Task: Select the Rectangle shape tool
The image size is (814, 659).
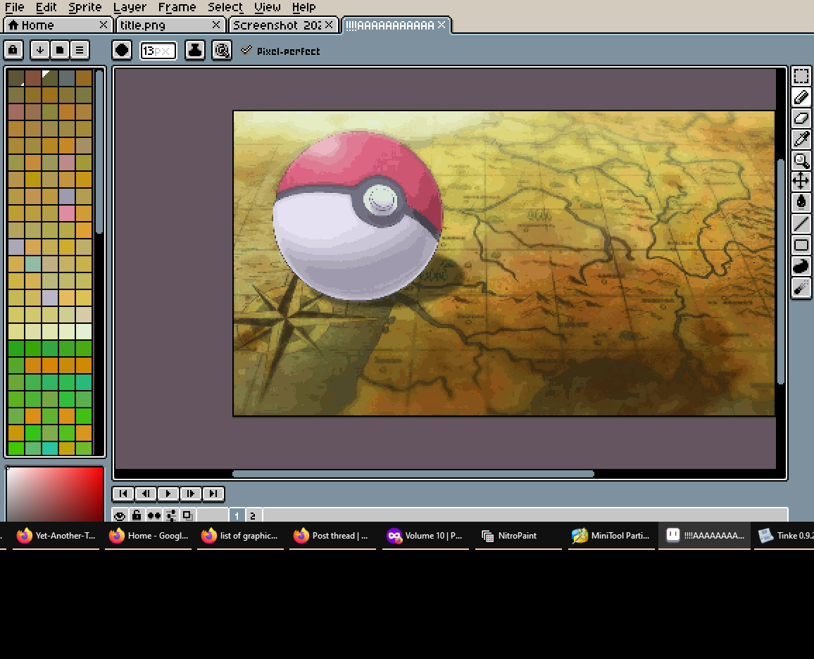Action: (801, 245)
